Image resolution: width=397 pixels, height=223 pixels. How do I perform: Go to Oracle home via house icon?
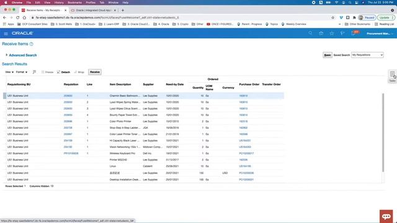(x=321, y=33)
